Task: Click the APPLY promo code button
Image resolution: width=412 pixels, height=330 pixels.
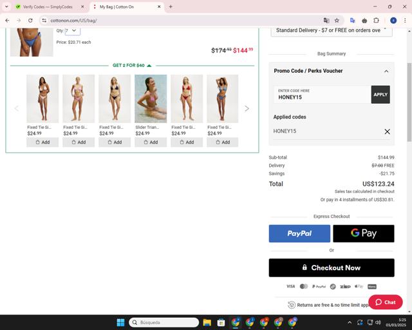Action: [x=380, y=95]
